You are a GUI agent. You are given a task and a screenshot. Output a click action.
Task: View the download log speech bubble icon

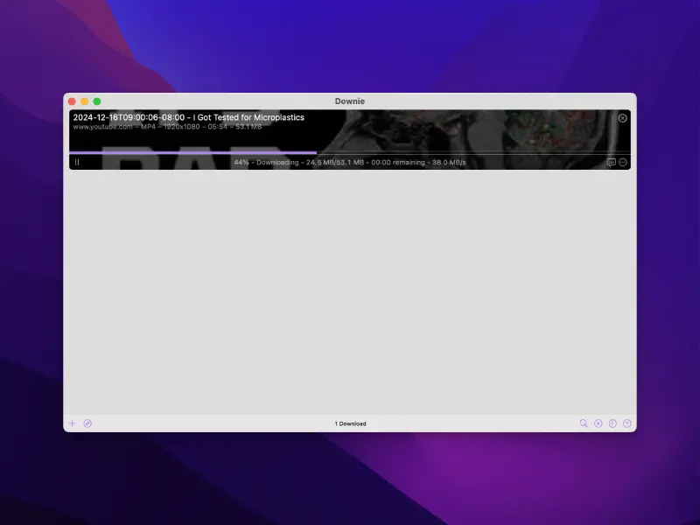[611, 162]
